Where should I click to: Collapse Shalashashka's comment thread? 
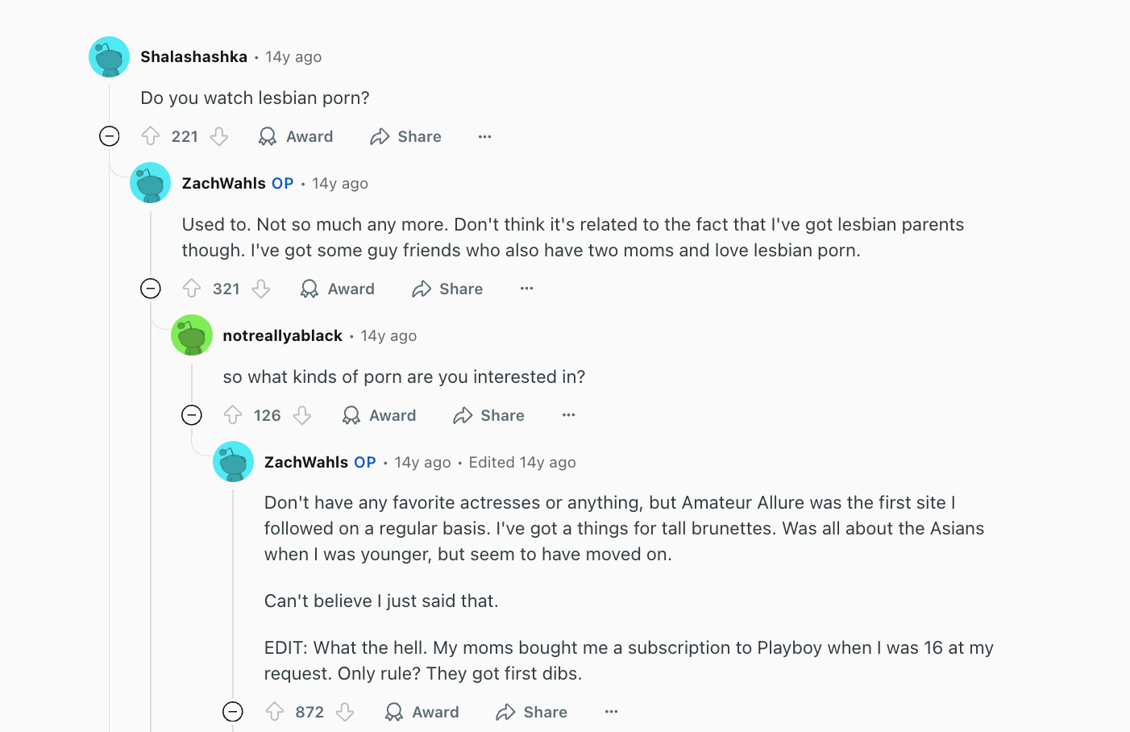tap(110, 136)
